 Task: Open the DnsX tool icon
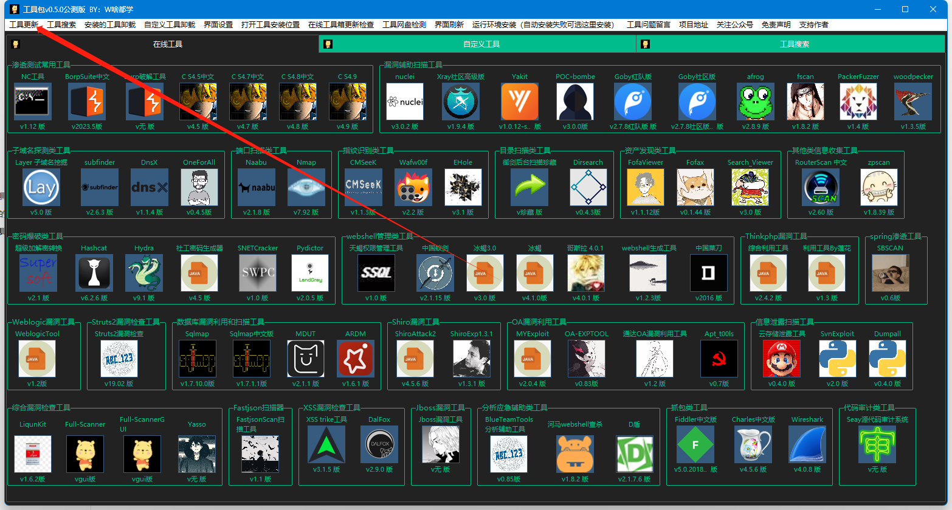(x=150, y=187)
